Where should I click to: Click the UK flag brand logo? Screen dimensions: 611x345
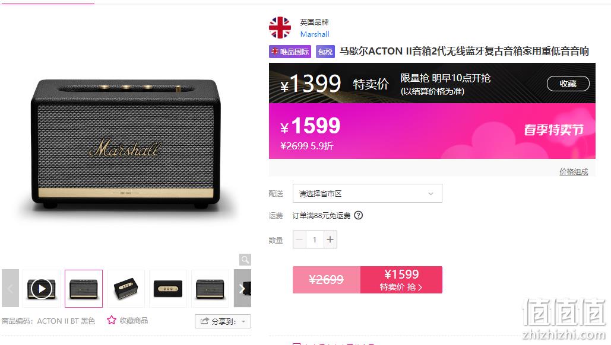coord(280,28)
